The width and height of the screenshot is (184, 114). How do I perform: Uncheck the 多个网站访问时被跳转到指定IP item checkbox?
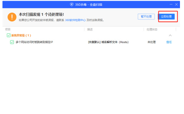[12, 42]
